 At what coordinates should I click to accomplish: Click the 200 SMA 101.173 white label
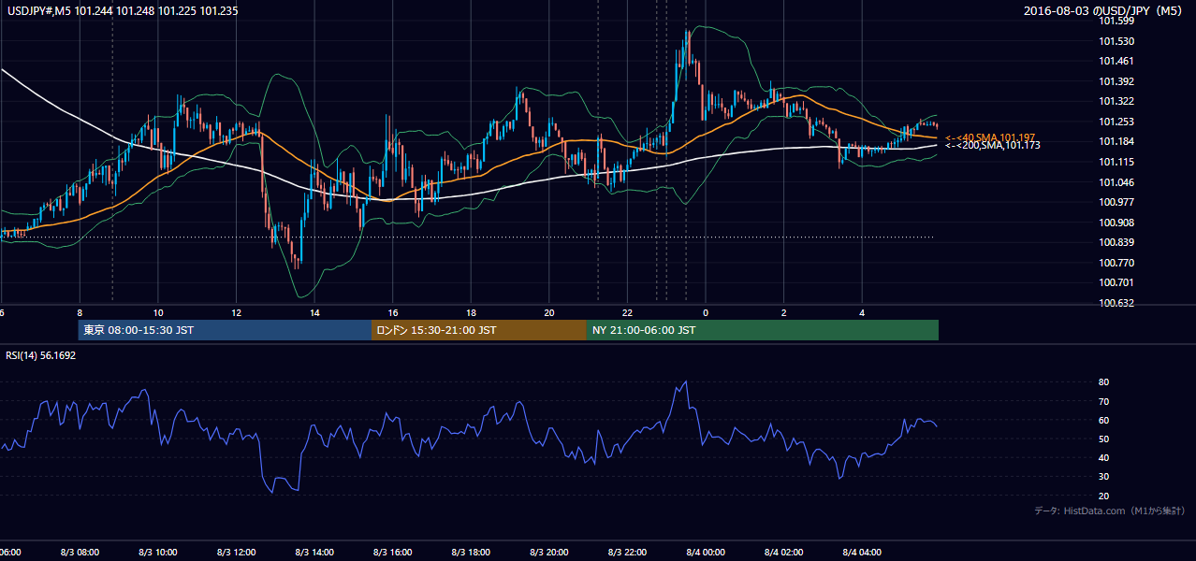pyautogui.click(x=993, y=146)
